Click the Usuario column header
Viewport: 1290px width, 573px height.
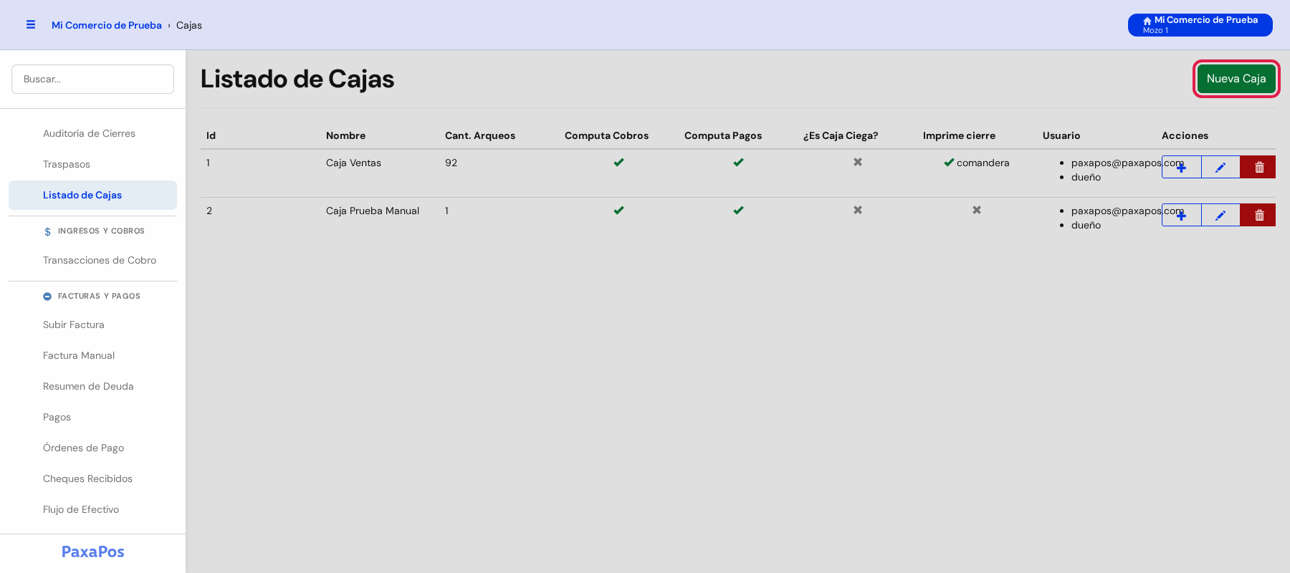(x=1061, y=135)
